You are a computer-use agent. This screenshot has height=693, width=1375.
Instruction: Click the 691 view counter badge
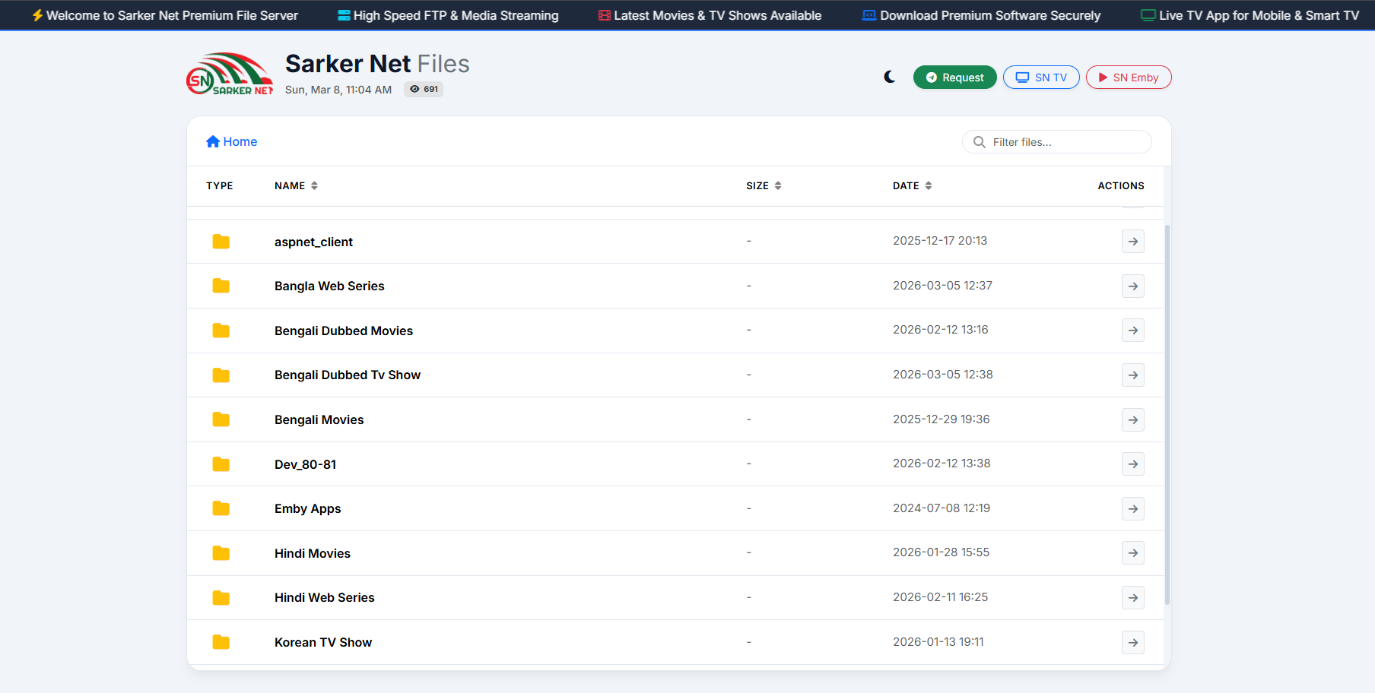tap(424, 89)
